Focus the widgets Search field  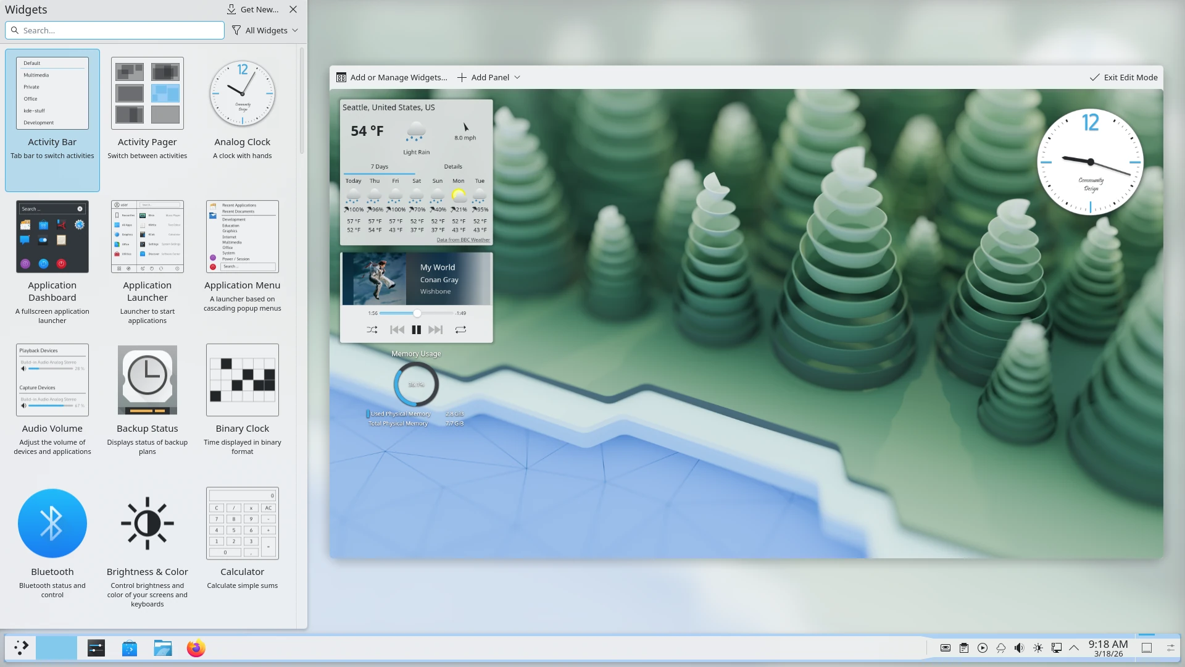[115, 30]
